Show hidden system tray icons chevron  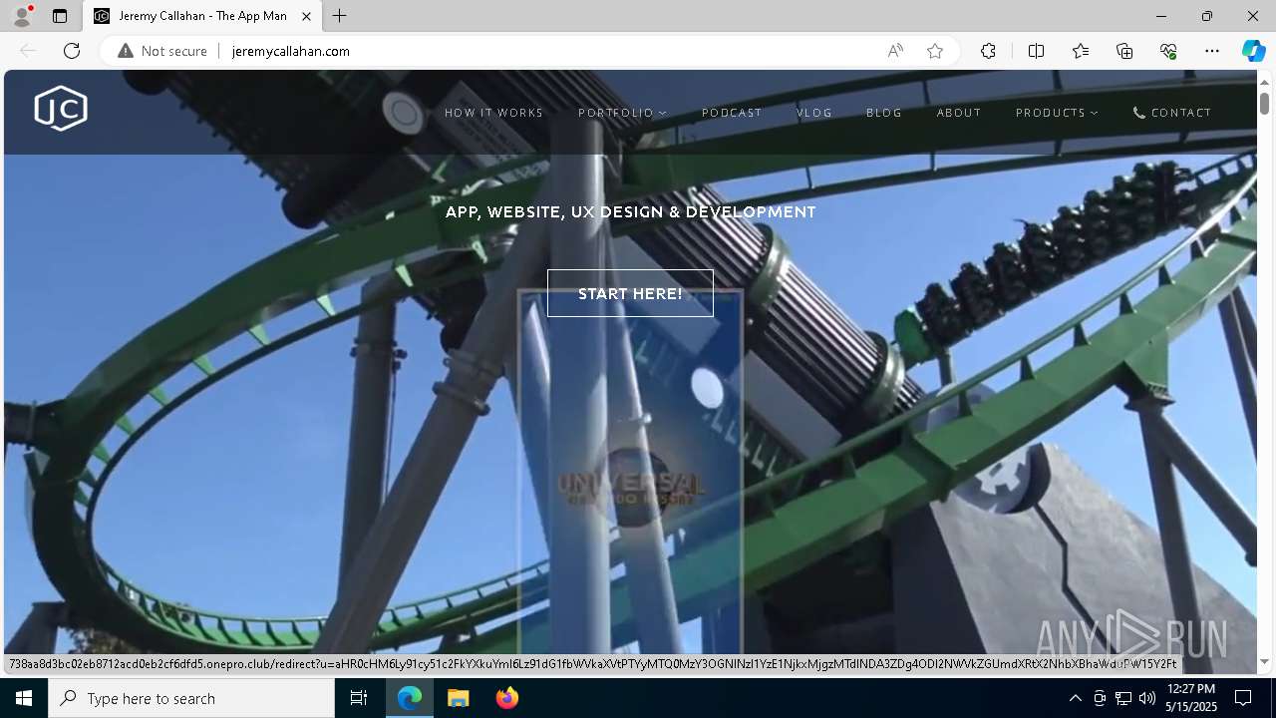click(1075, 698)
